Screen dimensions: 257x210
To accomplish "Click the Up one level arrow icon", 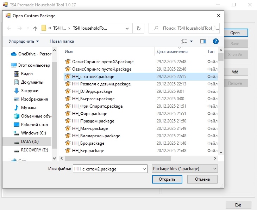I will coord(35,29).
